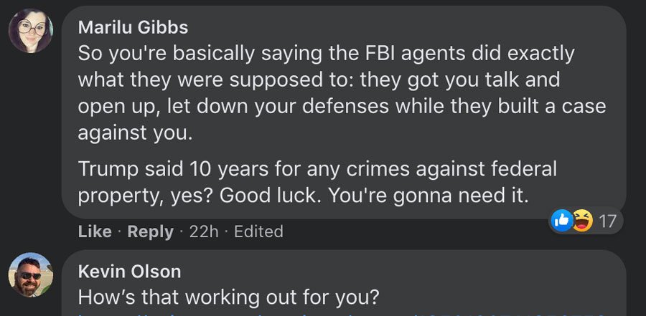This screenshot has width=646, height=316.
Task: Click the 'Trump said 10 years' paragraph
Action: pyautogui.click(x=317, y=182)
